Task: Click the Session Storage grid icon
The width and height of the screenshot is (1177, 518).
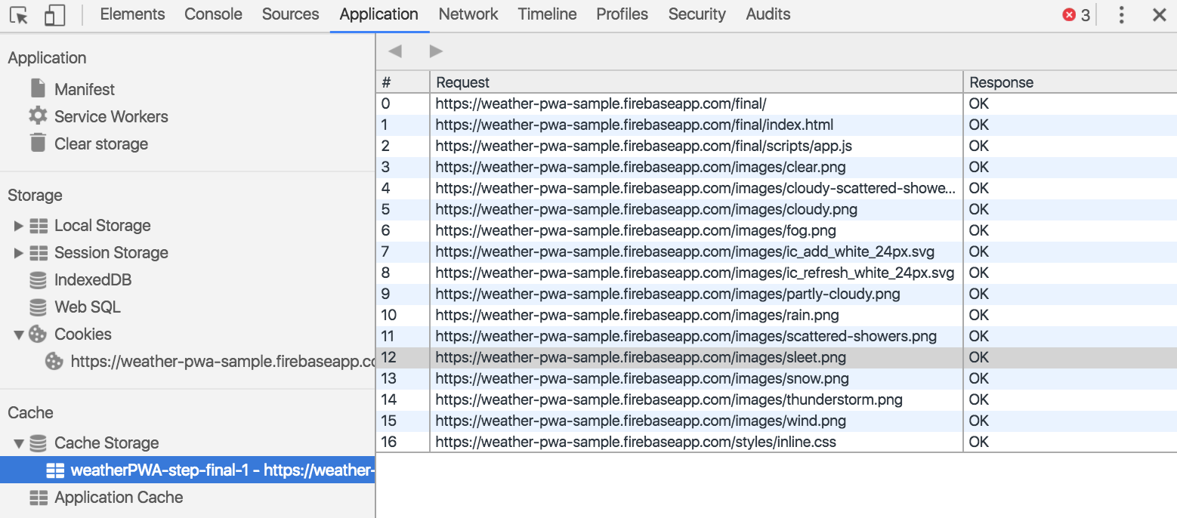Action: (x=39, y=252)
